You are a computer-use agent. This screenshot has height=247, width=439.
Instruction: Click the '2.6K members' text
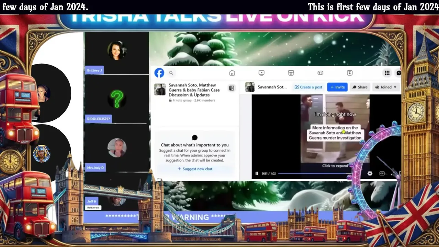click(x=205, y=101)
